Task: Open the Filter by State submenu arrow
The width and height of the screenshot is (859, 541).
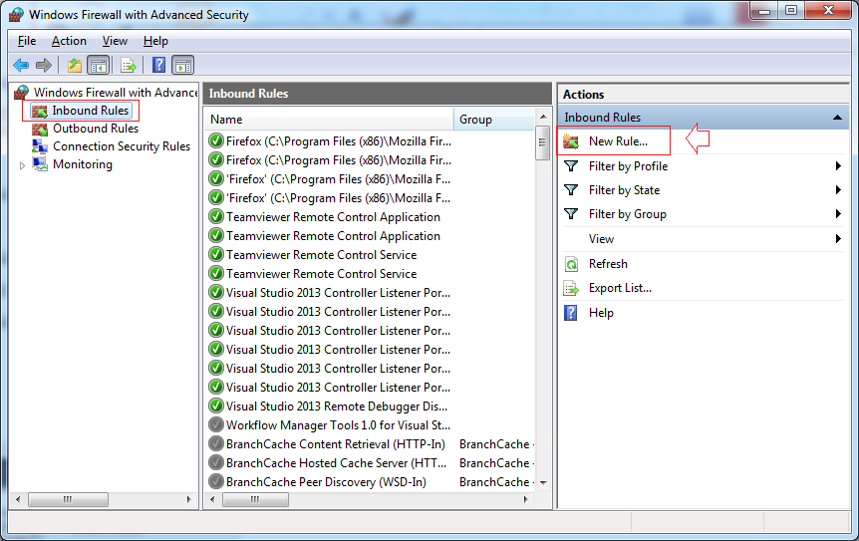Action: [838, 190]
